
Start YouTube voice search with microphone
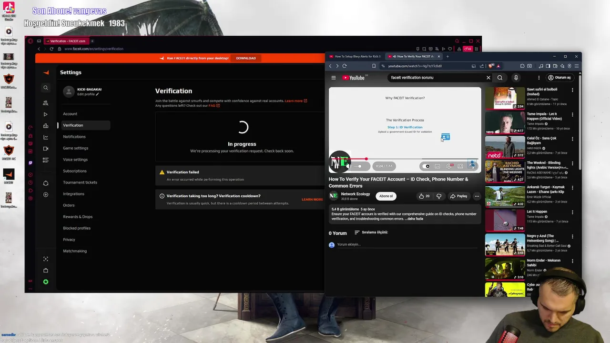point(516,78)
